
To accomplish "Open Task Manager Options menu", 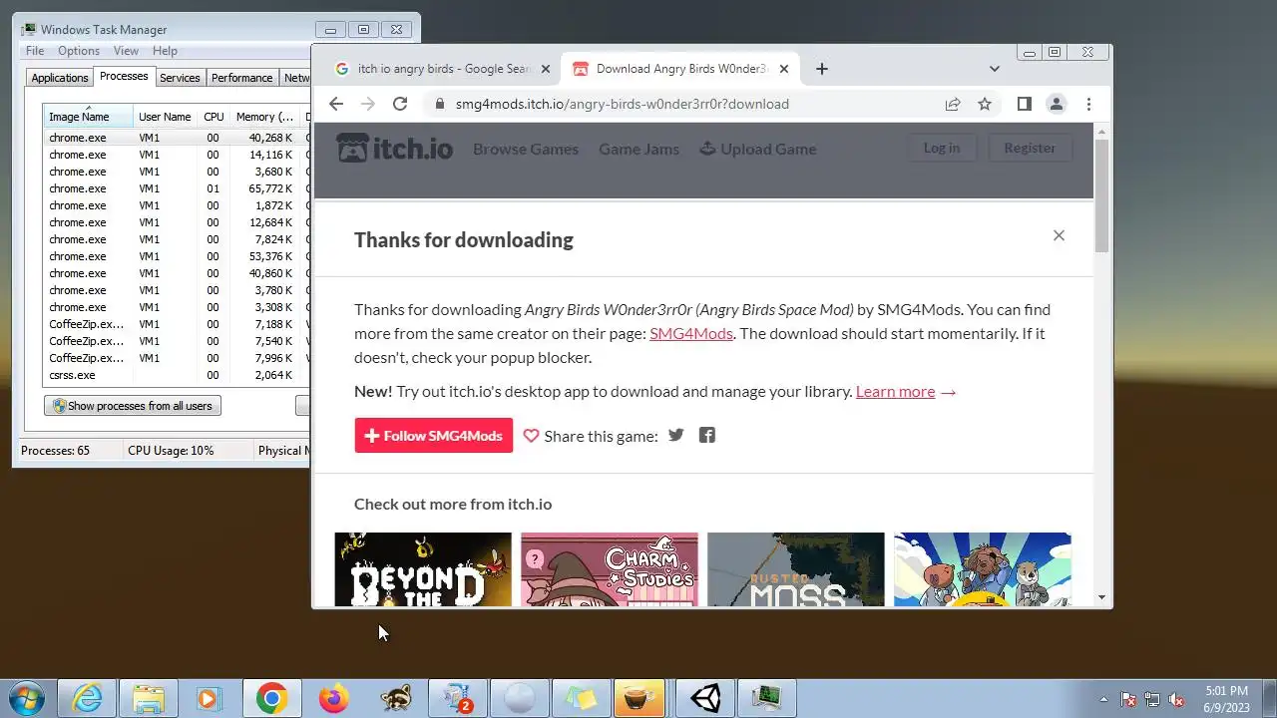I will (x=79, y=51).
